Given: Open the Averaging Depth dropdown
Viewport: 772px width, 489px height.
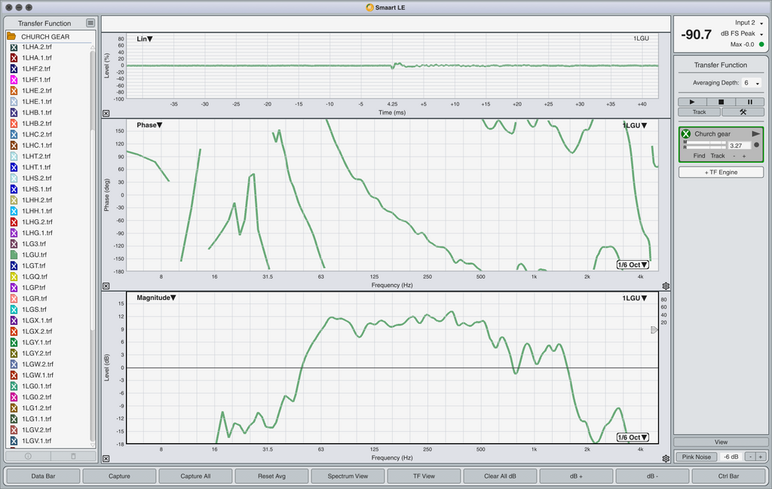Looking at the screenshot, I should point(752,83).
